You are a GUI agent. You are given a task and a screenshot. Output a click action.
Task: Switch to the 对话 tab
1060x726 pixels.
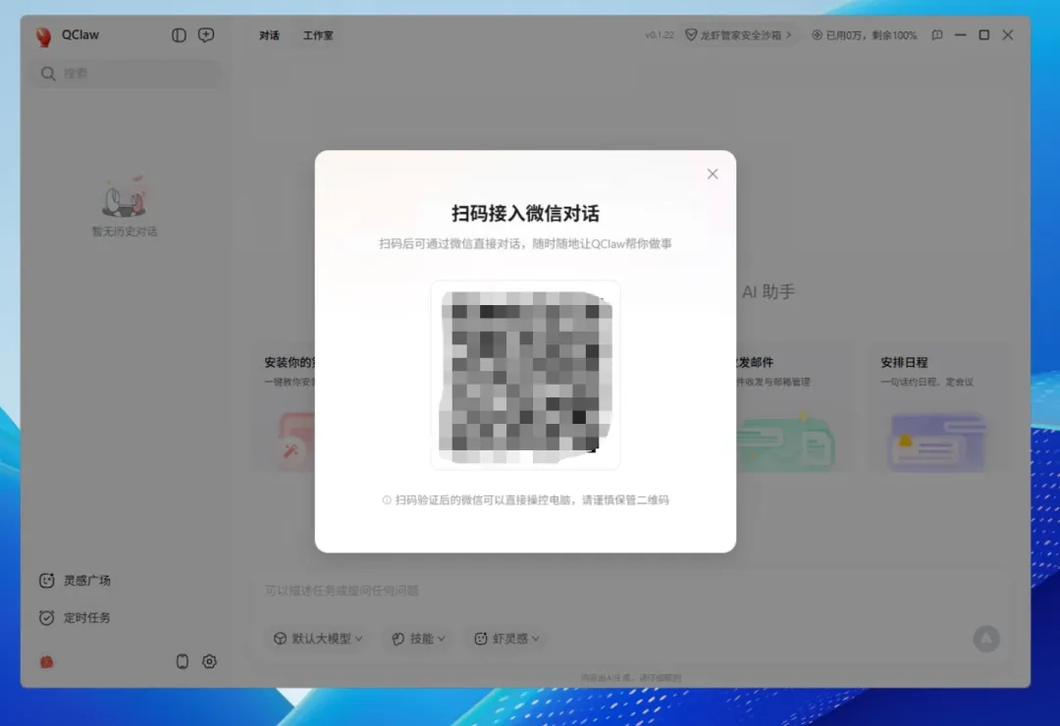269,35
